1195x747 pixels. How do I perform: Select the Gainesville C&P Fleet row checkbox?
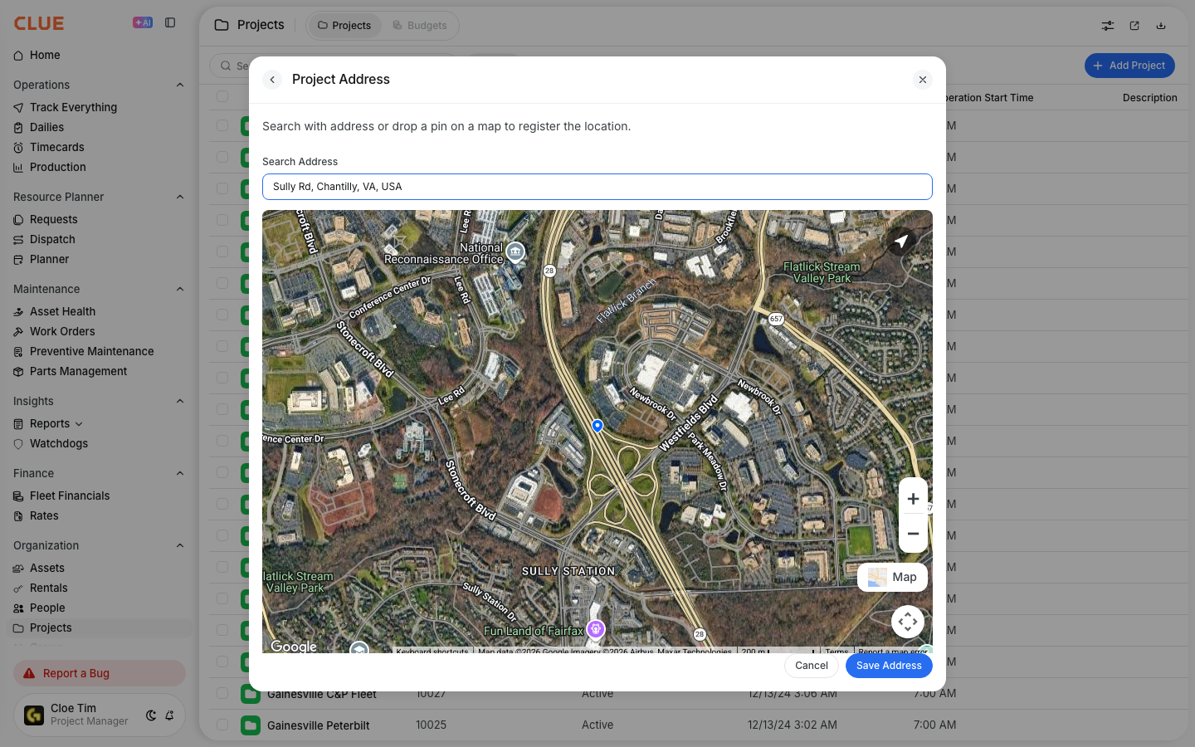click(x=222, y=693)
